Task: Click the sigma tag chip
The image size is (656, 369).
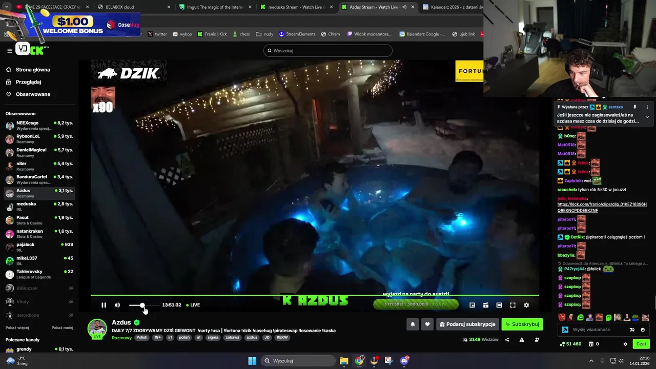Action: 213,338
